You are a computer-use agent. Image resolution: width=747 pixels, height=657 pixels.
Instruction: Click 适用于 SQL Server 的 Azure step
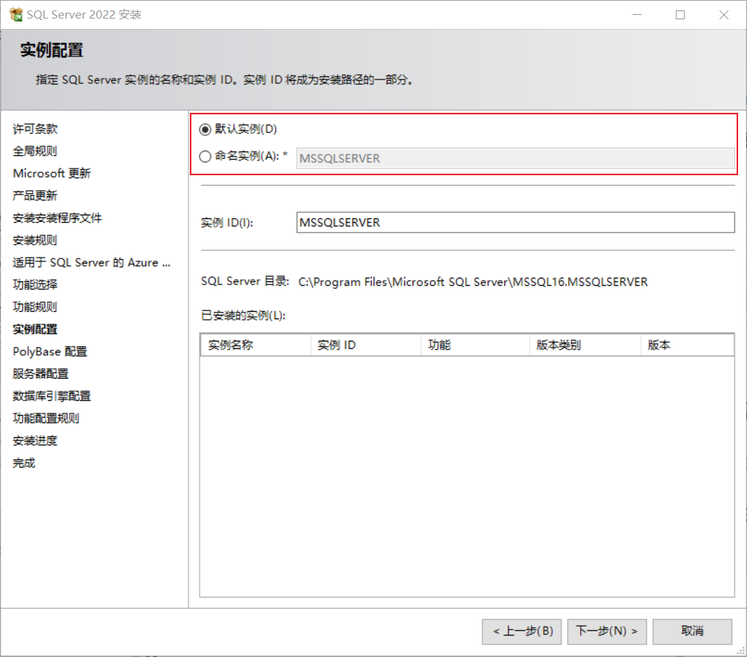point(91,263)
